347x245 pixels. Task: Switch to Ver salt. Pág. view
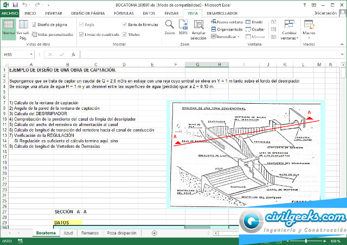click(23, 29)
